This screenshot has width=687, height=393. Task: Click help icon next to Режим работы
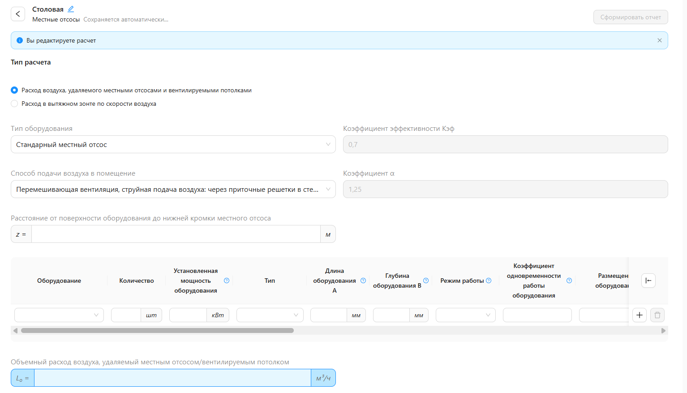pyautogui.click(x=489, y=281)
